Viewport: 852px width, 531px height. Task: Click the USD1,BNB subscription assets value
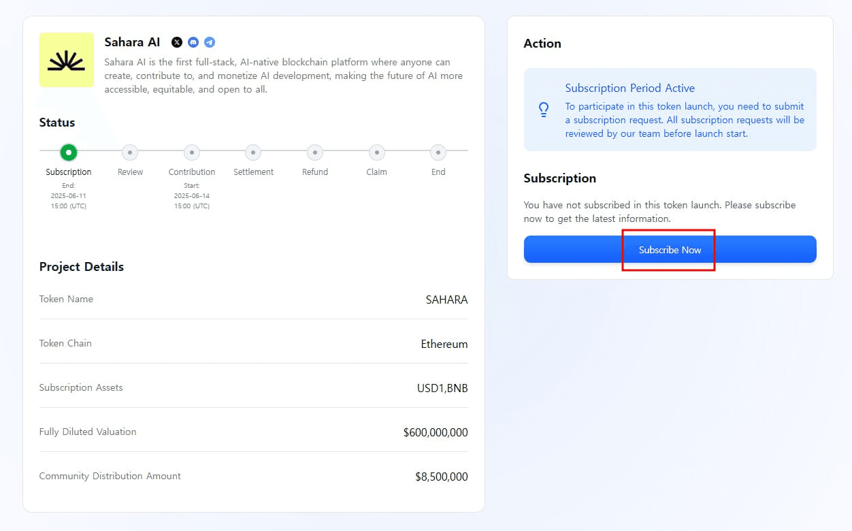[442, 388]
